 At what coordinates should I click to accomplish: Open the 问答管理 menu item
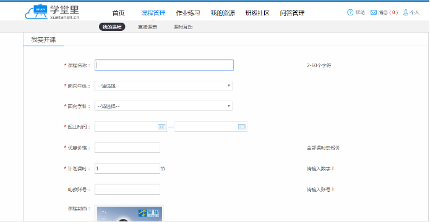pos(292,13)
